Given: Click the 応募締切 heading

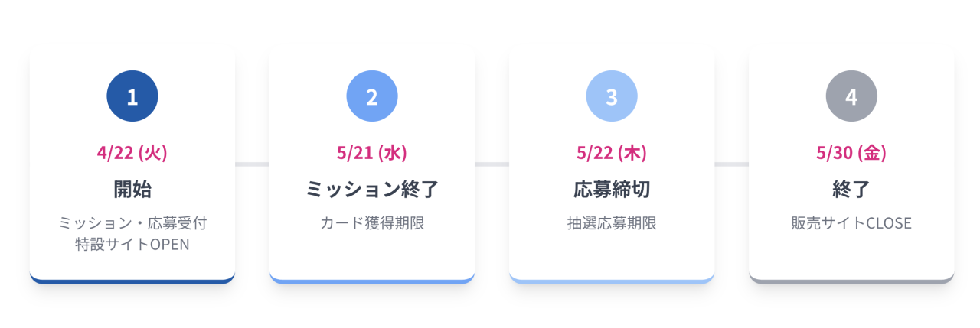Looking at the screenshot, I should coord(612,189).
